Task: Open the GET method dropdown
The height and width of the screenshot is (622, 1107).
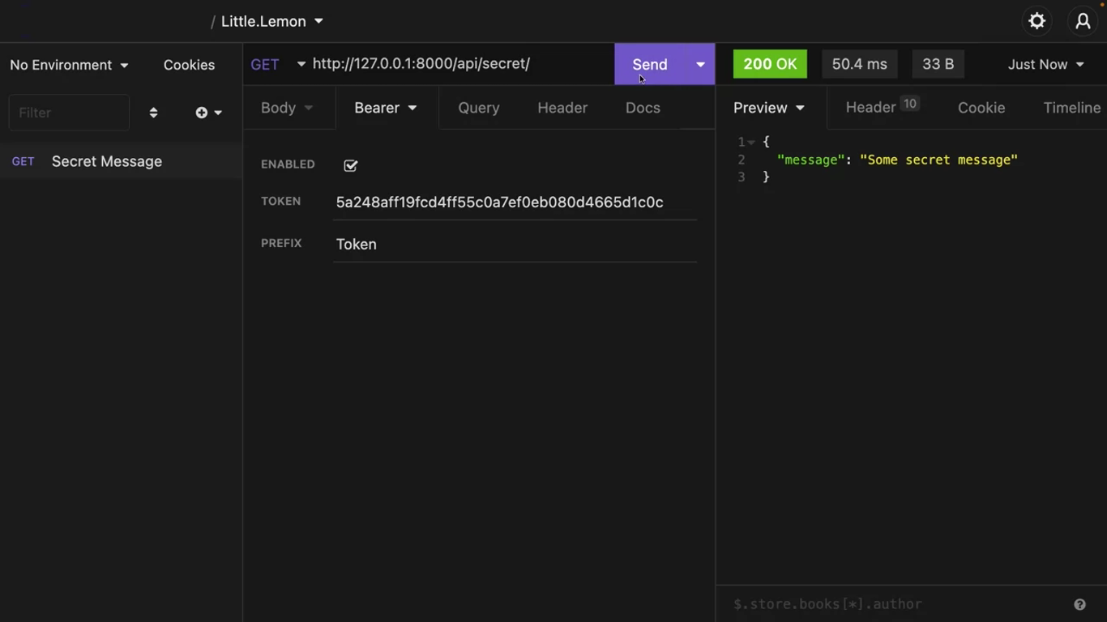Action: click(277, 64)
